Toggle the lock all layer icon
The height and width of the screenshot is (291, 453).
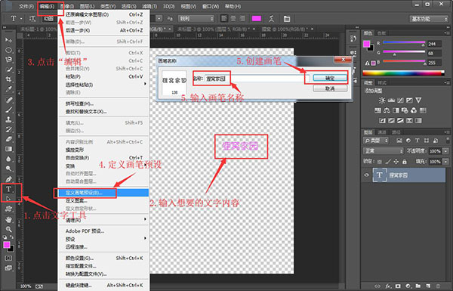405,162
